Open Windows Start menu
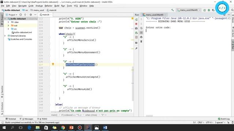Image resolution: width=234 pixels, height=131 pixels. click(x=4, y=128)
